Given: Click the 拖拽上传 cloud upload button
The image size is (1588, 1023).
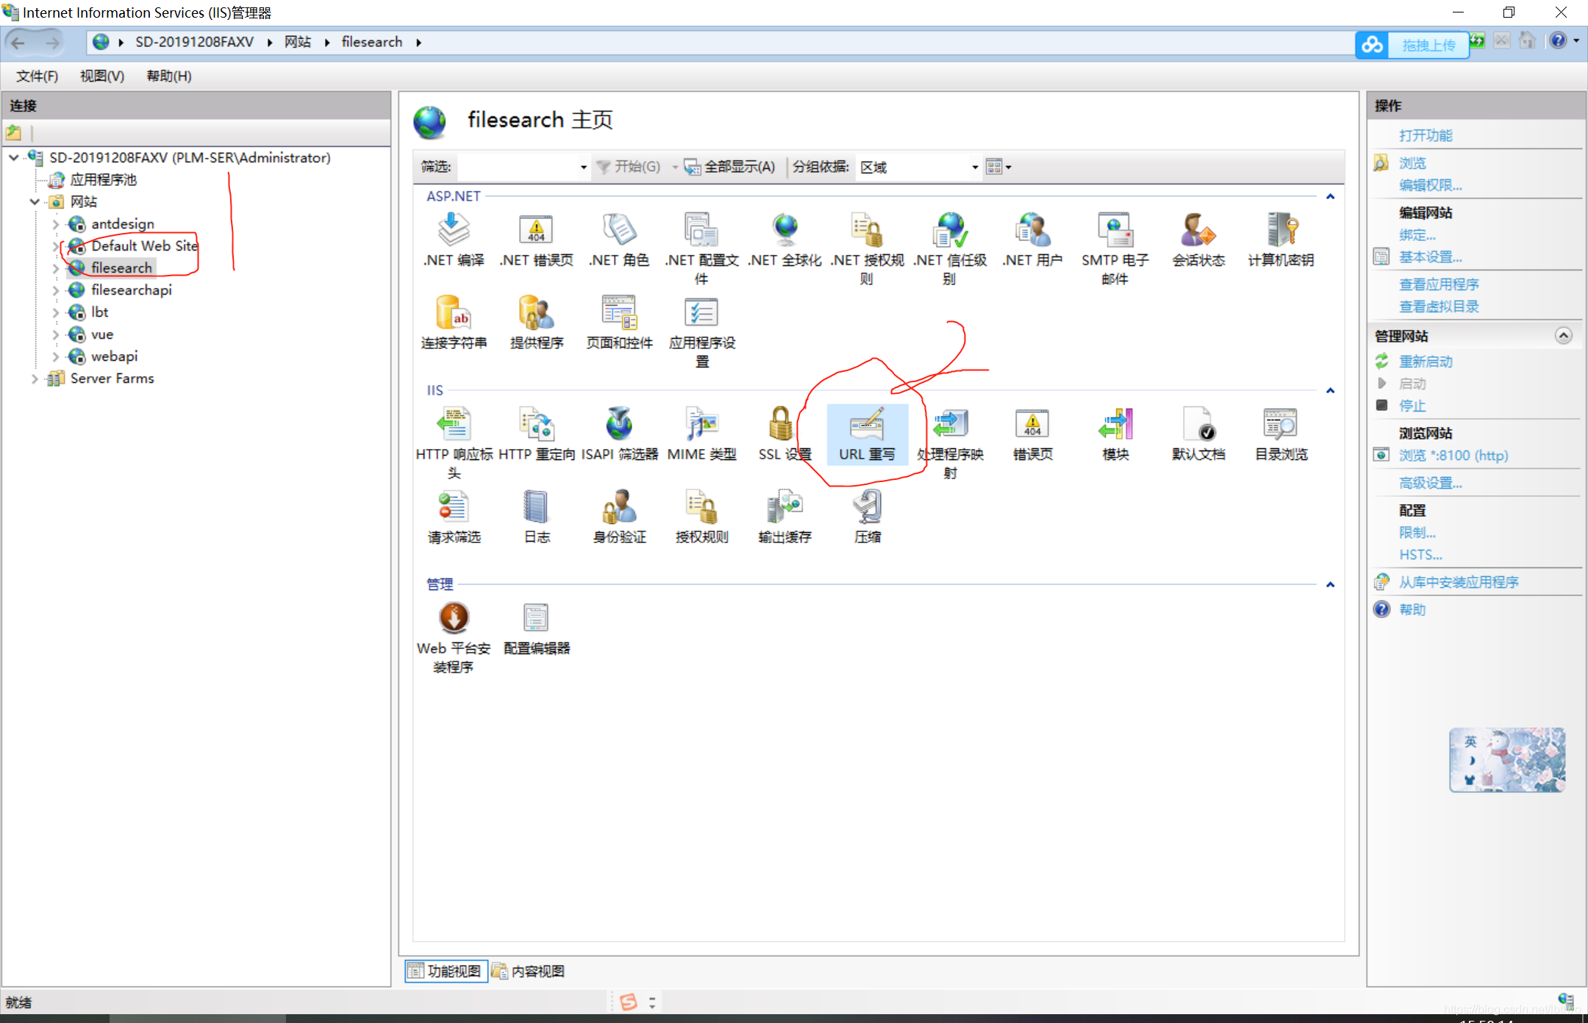Looking at the screenshot, I should point(1412,45).
